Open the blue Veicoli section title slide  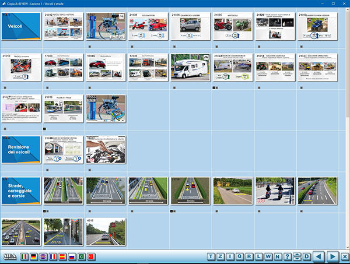[21, 27]
